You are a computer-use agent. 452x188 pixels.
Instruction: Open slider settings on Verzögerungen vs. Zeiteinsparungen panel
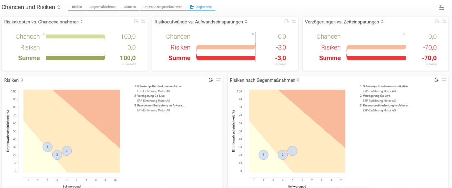coord(445,21)
